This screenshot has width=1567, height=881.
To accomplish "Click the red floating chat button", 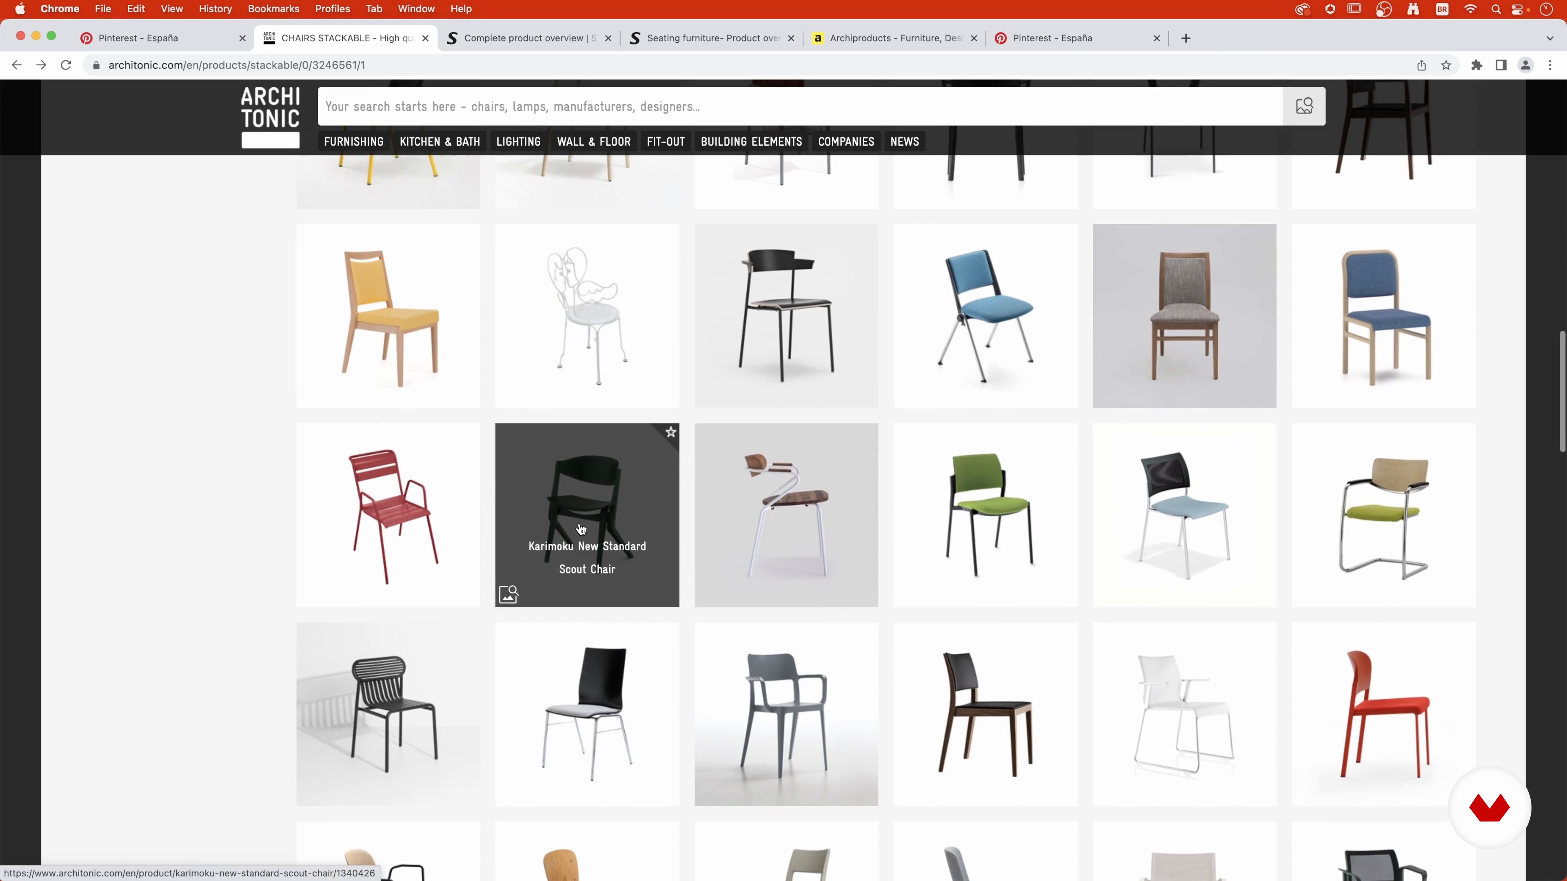I will pos(1489,808).
